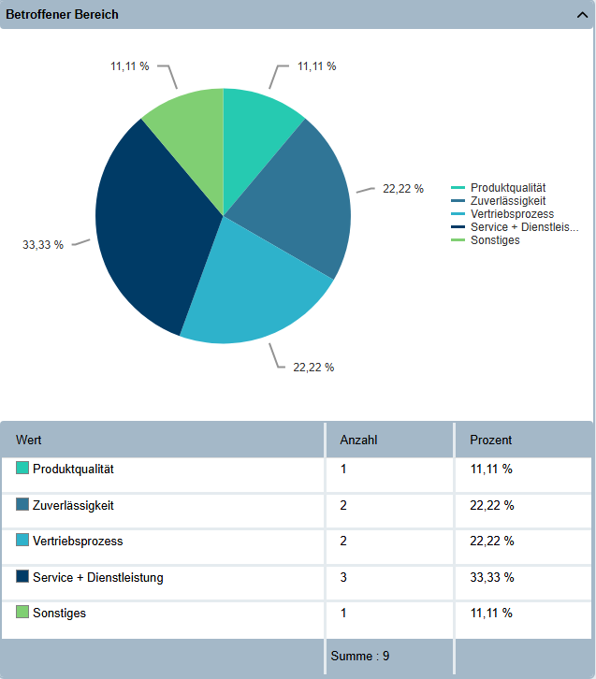The image size is (596, 679).
Task: Click the Vertriebsprozess color swatch in table
Action: tap(22, 540)
